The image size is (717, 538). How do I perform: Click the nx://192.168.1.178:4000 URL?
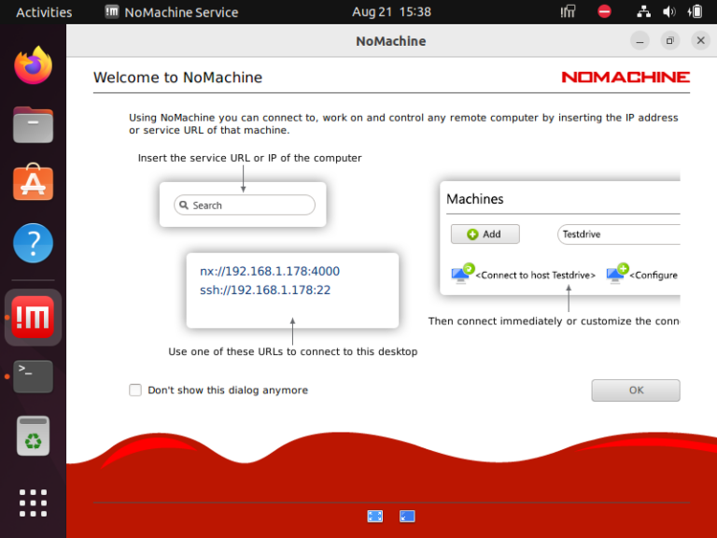coord(270,271)
